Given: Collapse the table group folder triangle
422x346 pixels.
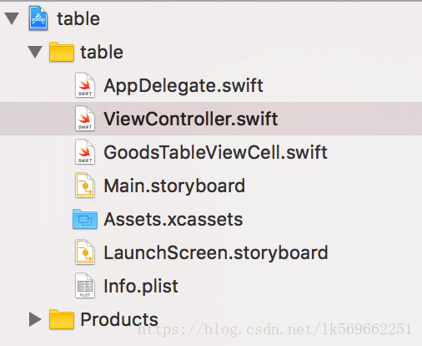Looking at the screenshot, I should [x=35, y=52].
